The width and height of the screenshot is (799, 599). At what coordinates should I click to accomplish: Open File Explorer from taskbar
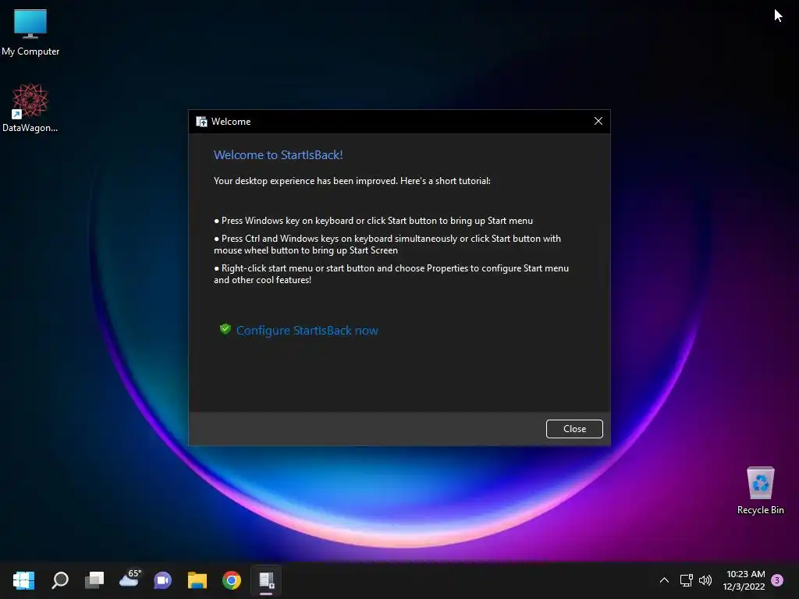click(197, 580)
